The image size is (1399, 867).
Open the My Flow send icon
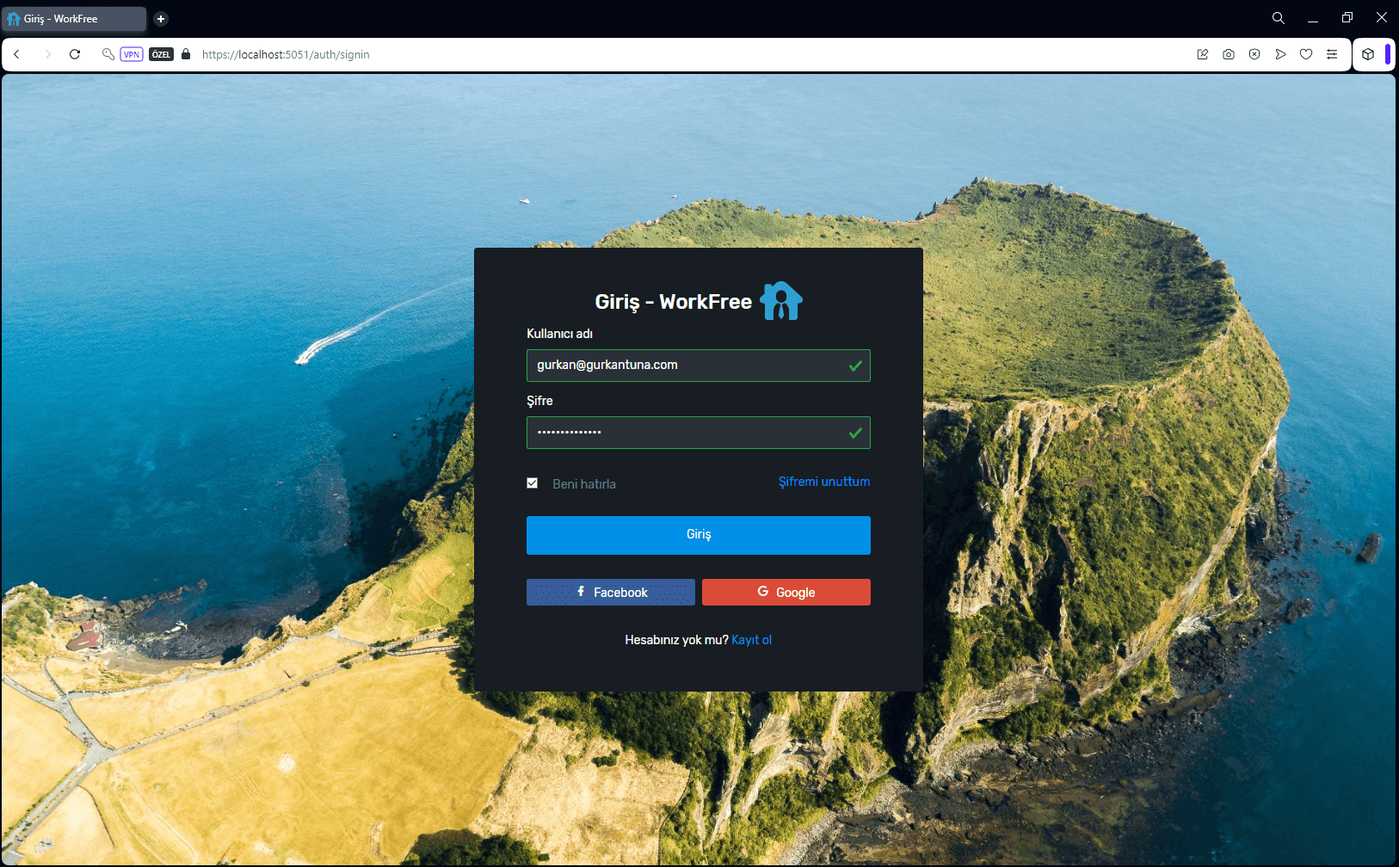[x=1280, y=54]
